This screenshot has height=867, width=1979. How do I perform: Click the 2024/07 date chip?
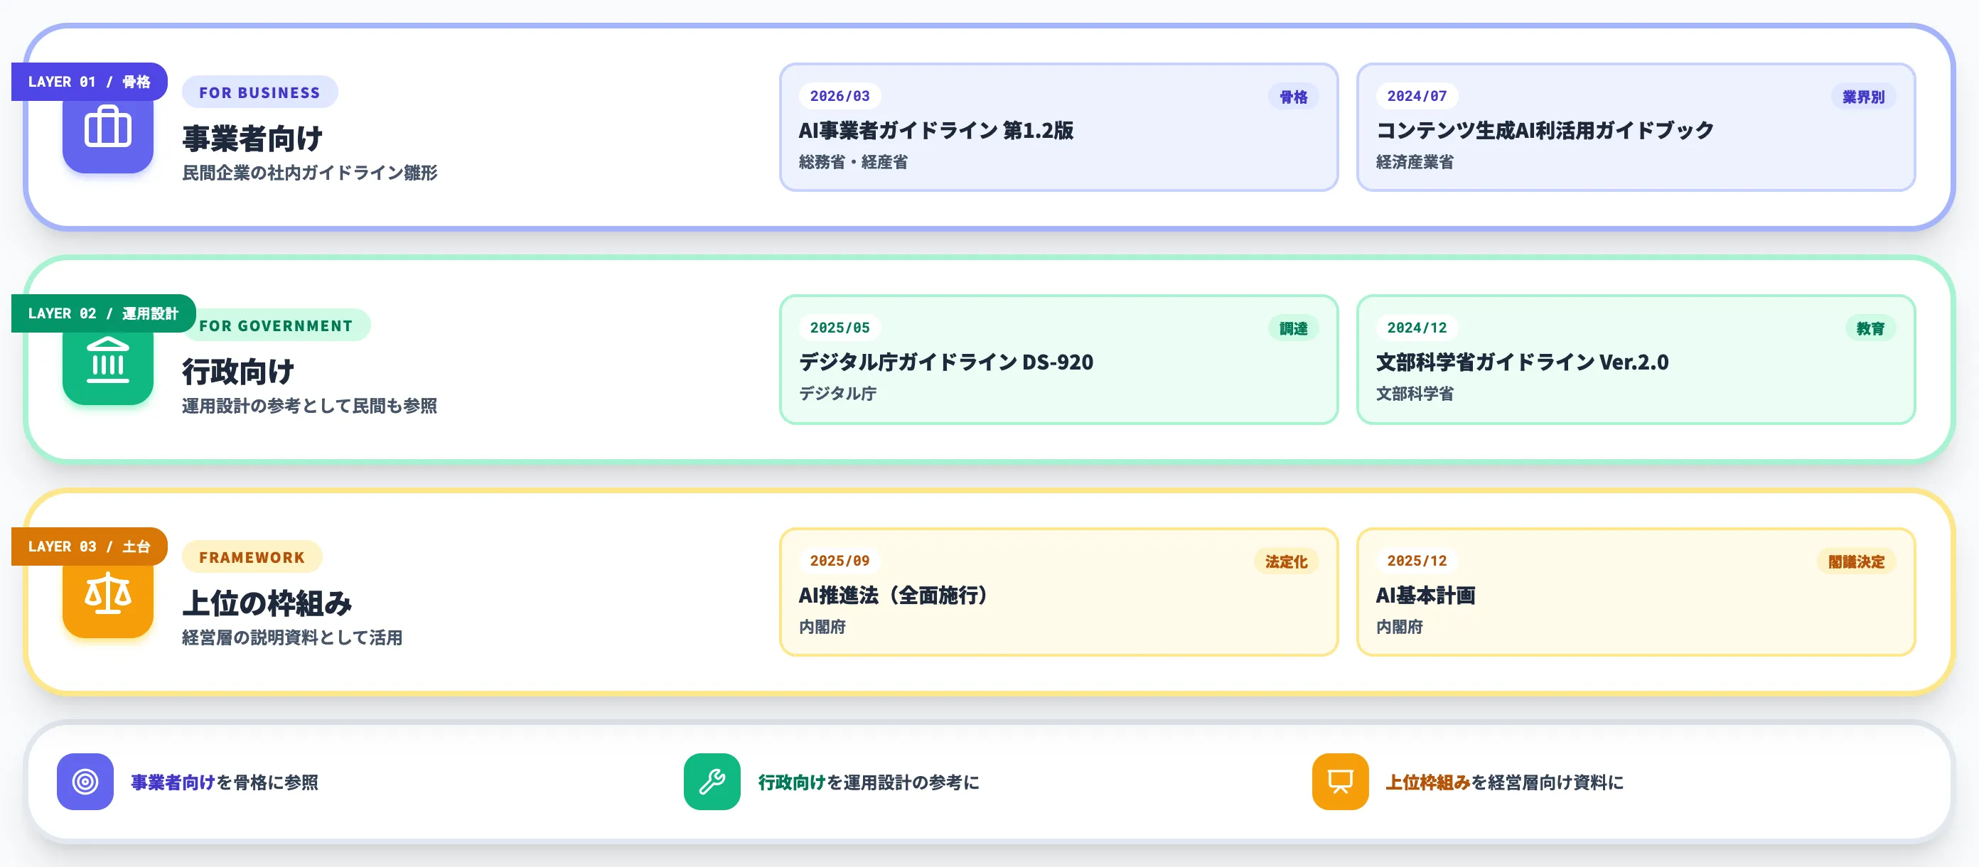(1417, 96)
